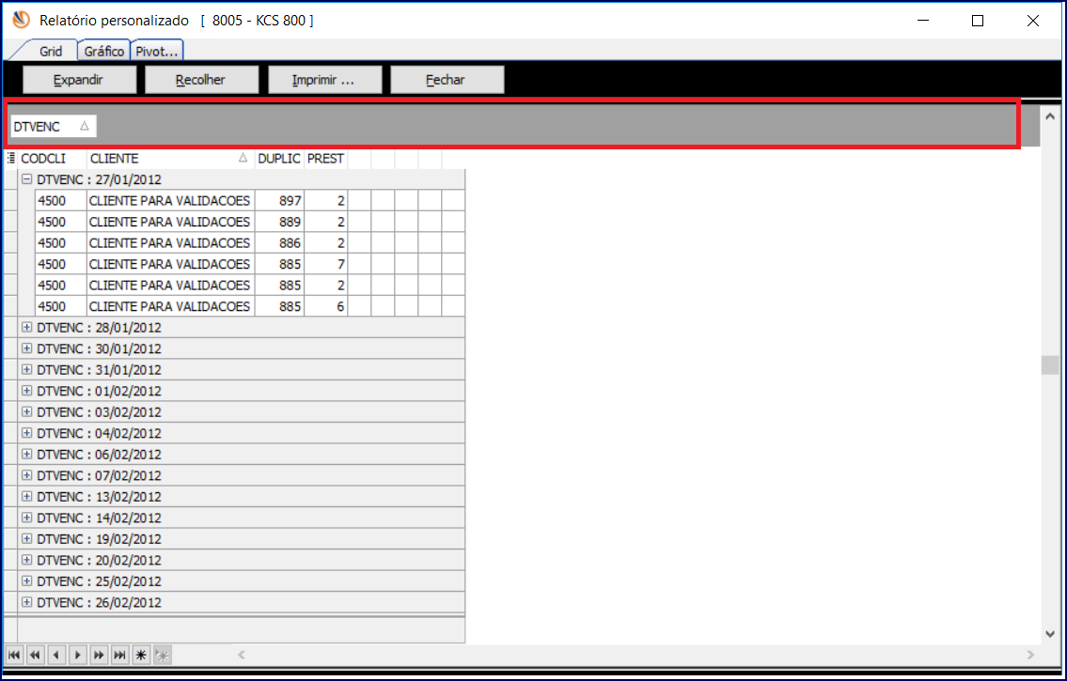Viewport: 1067px width, 681px height.
Task: Click the sort arrow on DTVENC group chip
Action: pos(85,126)
